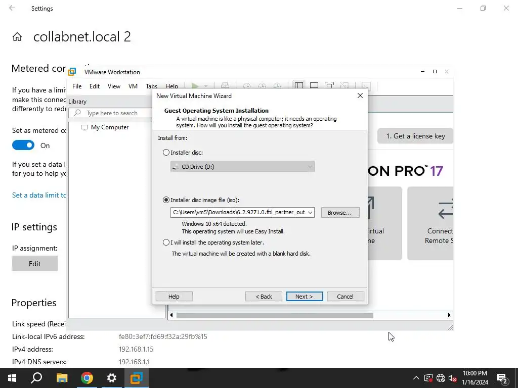Click the right arrow of the horizontal scrollbar
This screenshot has height=388, width=518.
point(449,315)
